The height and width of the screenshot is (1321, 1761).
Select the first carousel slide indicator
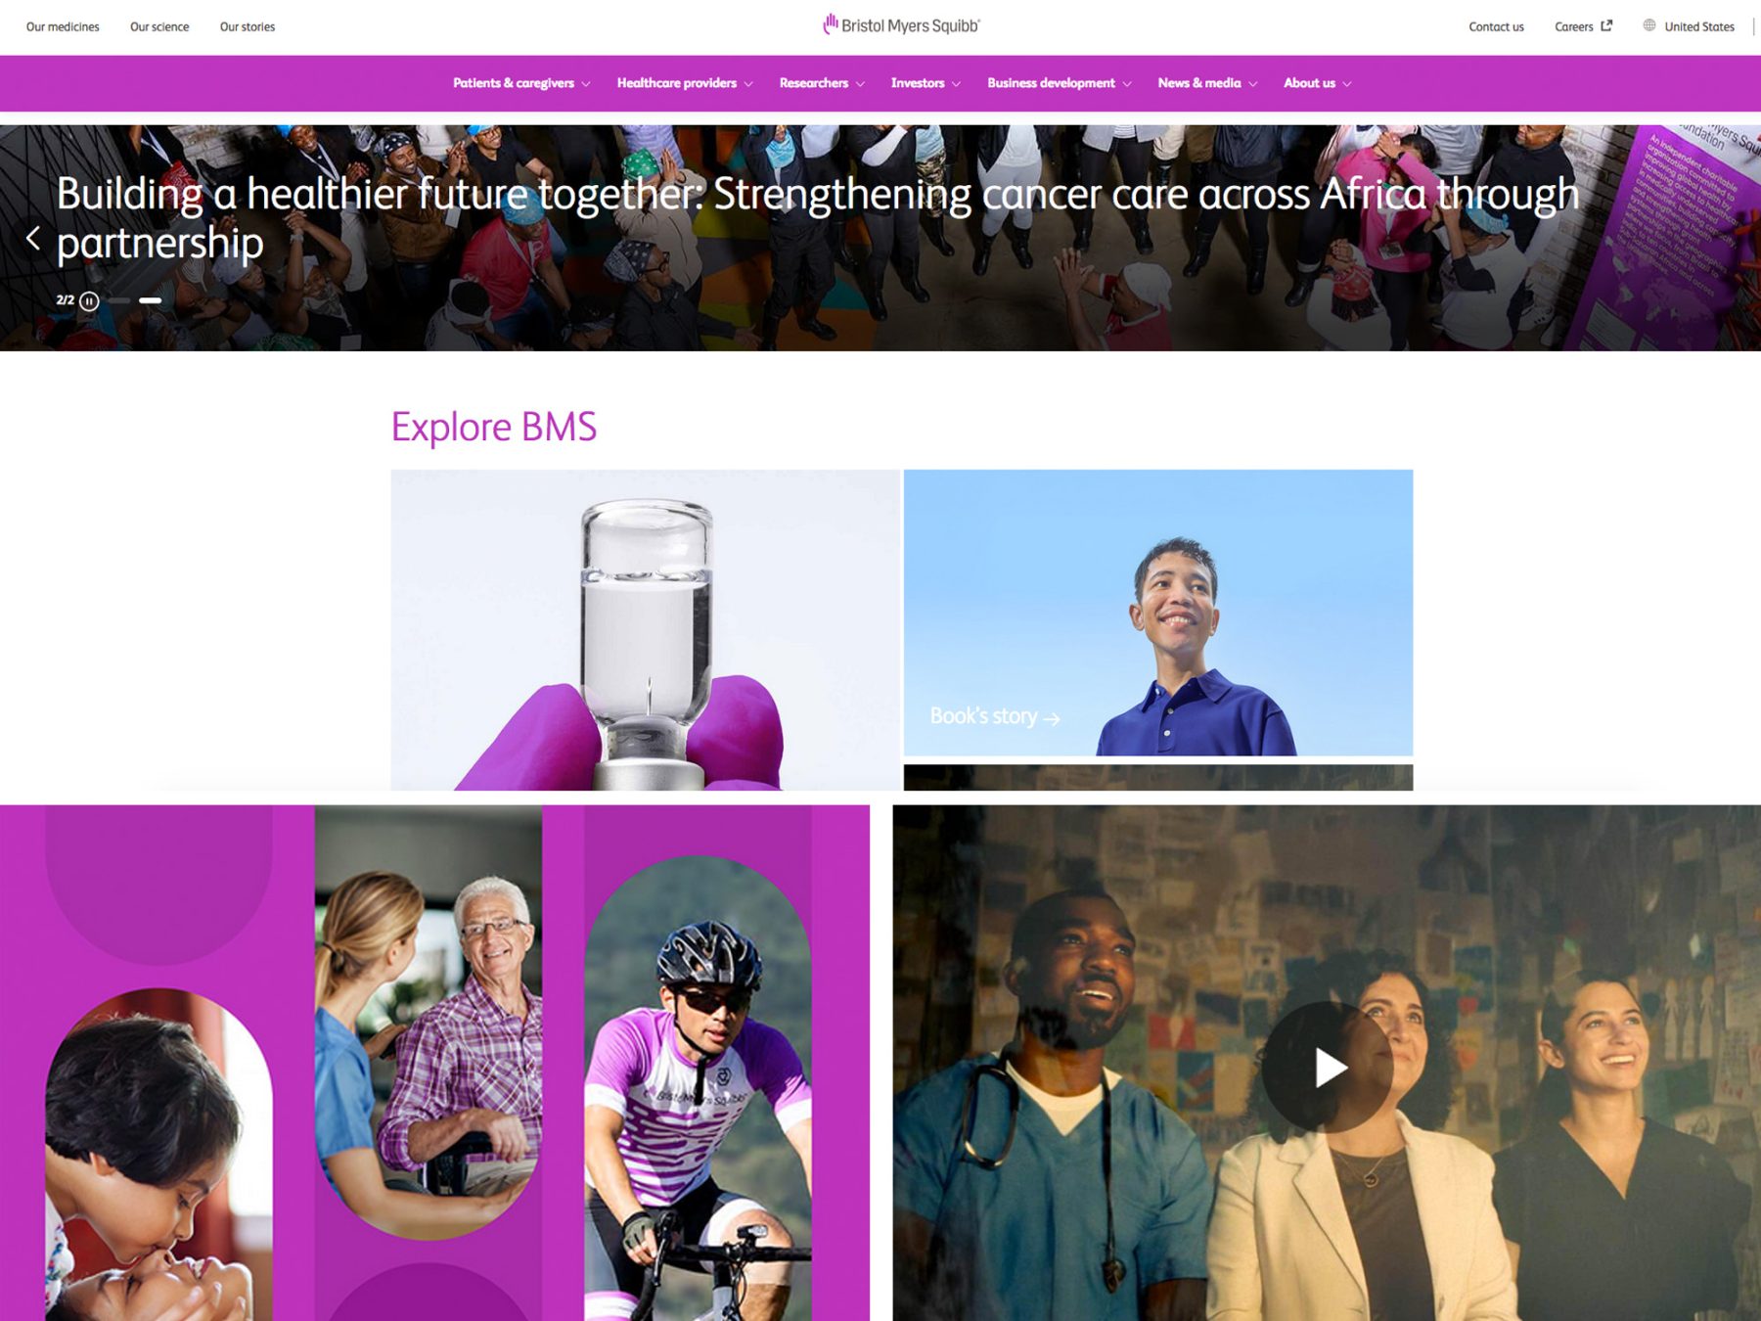(x=119, y=300)
